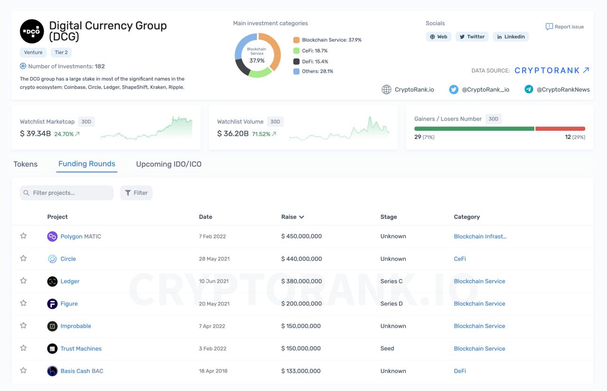Sort by the Raise column arrow
Viewport: 607px width, 391px height.
302,217
